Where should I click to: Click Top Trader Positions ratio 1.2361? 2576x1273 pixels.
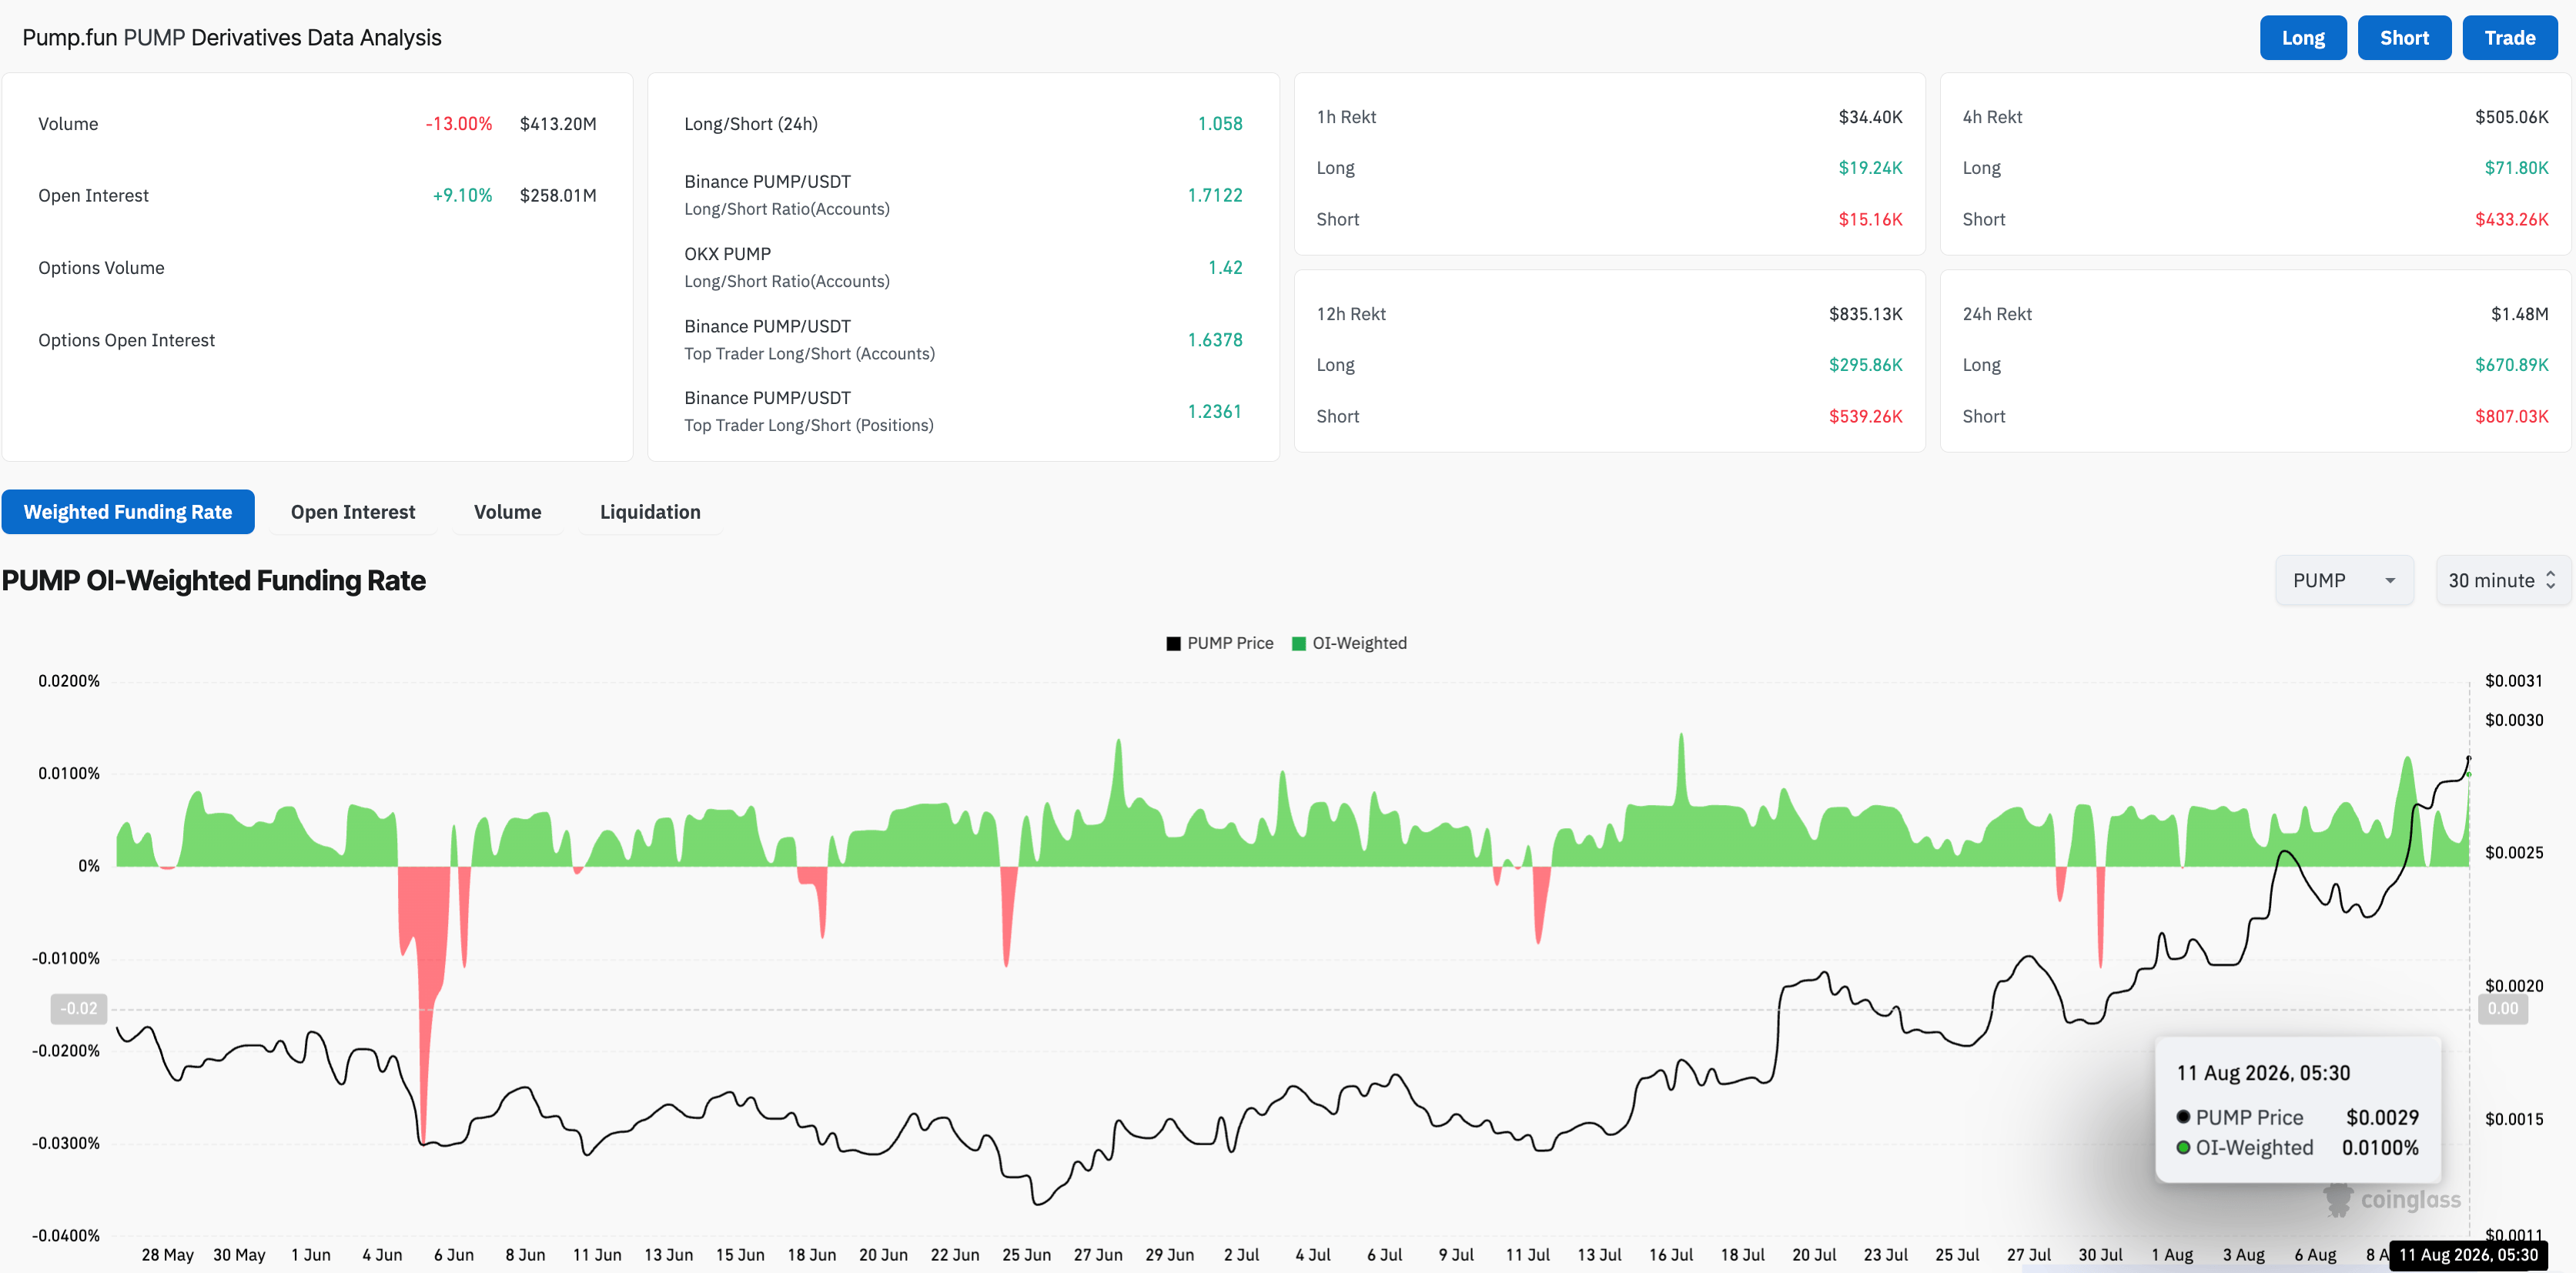(x=1215, y=411)
